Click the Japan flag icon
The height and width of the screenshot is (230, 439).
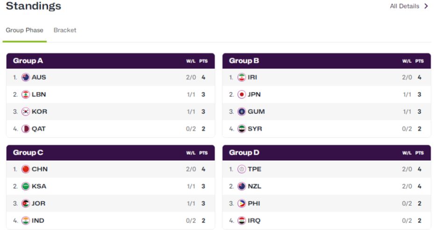pyautogui.click(x=241, y=95)
